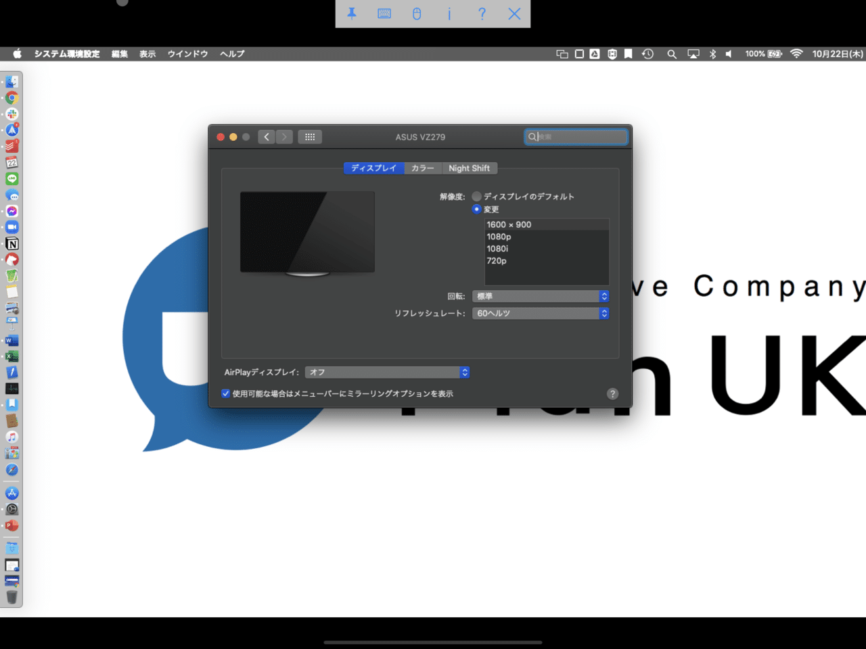Click the display preview thumbnail
This screenshot has height=649, width=866.
tap(308, 234)
